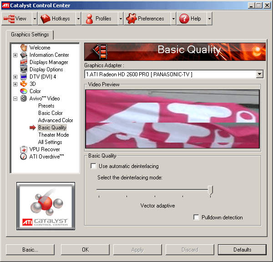This screenshot has width=273, height=262.
Task: Enable Pulldown detection checkbox
Action: [196, 217]
